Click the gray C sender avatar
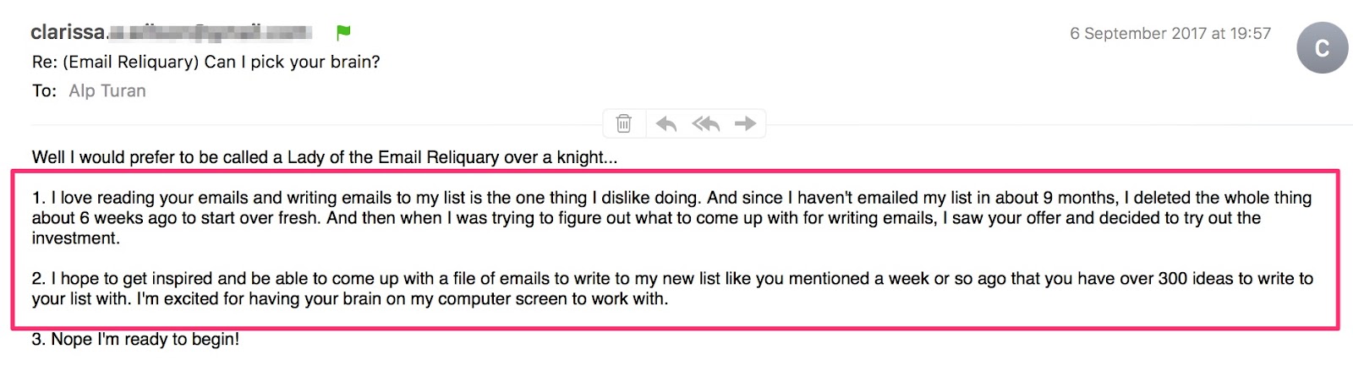Screen dimensions: 1353x371 [1322, 48]
